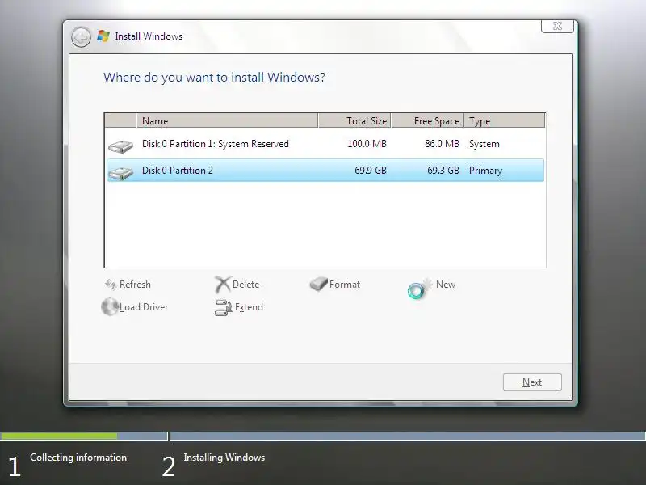Click the 100.0 MB total size value
Image resolution: width=646 pixels, height=485 pixels.
click(x=367, y=144)
